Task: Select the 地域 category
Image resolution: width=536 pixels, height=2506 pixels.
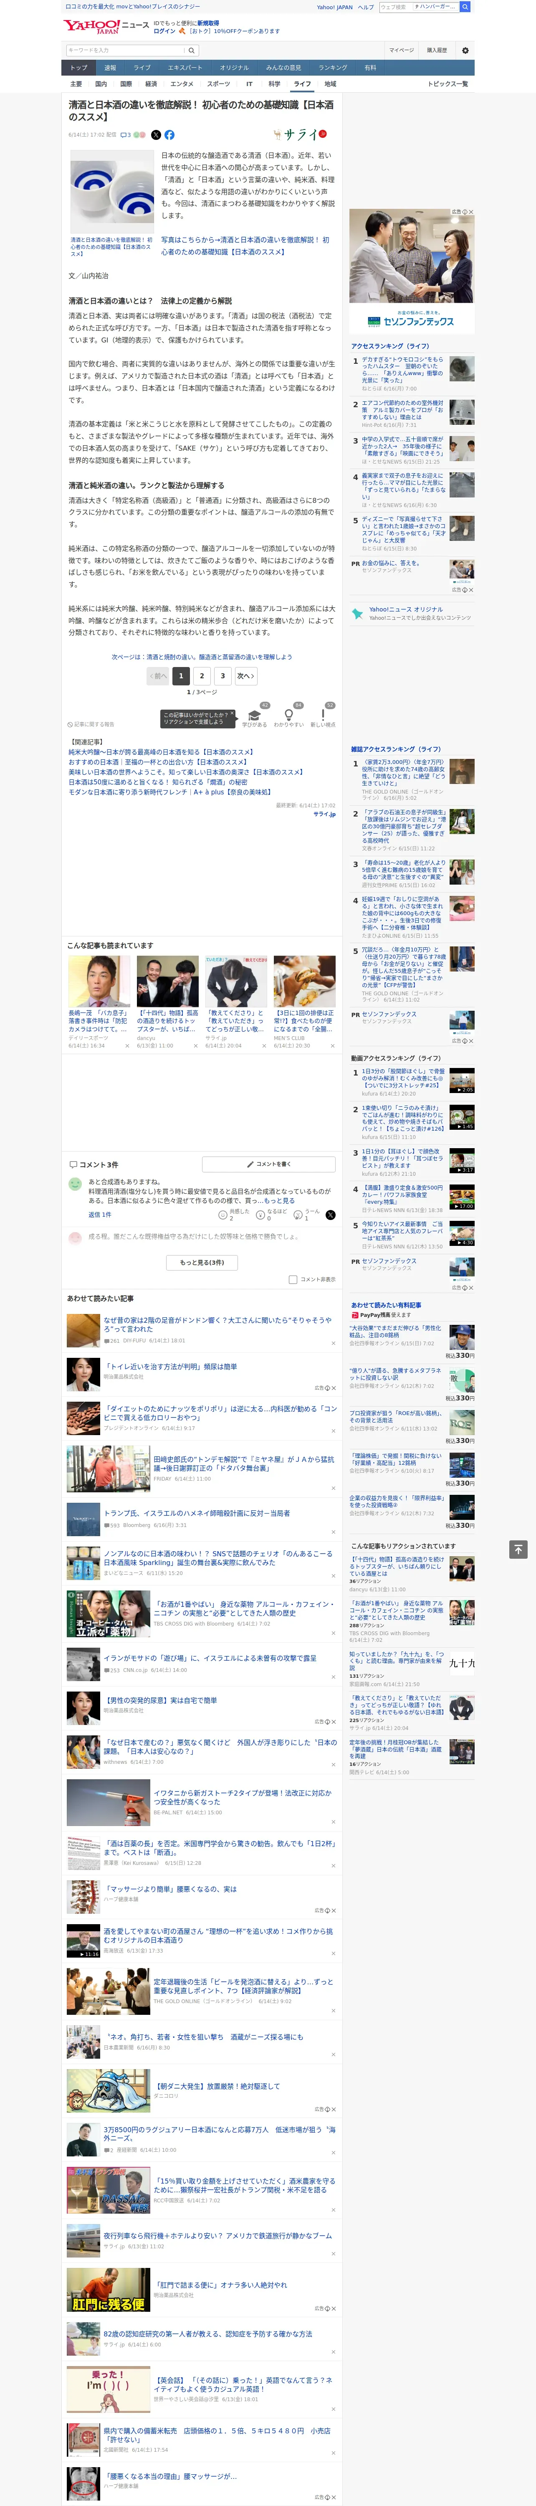Action: (330, 84)
